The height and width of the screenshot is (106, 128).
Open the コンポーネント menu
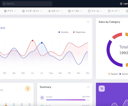(32, 11)
